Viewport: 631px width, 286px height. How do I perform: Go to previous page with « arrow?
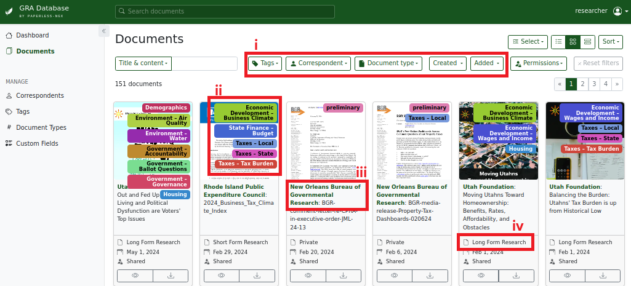[x=560, y=84]
